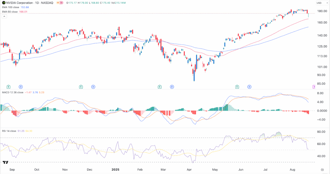This screenshot has height=174, width=330.
Task: Click the volume value 215.14M
Action: click(x=120, y=3)
